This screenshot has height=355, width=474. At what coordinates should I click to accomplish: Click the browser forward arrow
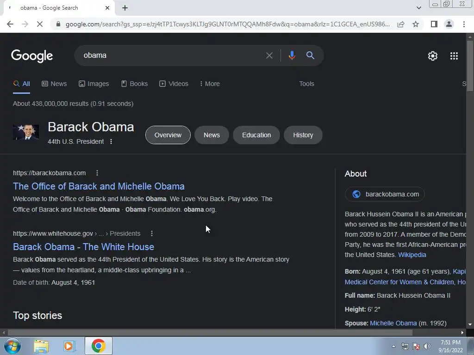coord(25,24)
